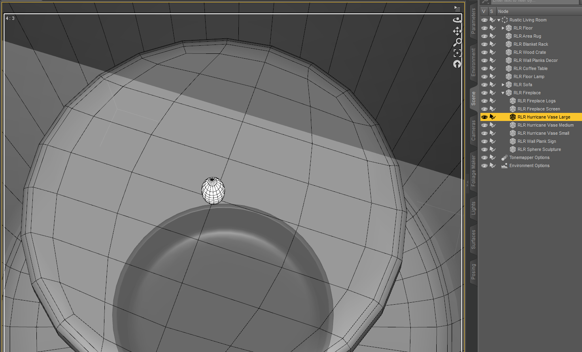Click the RLR Floor node cube icon
This screenshot has width=582, height=352.
tap(509, 28)
